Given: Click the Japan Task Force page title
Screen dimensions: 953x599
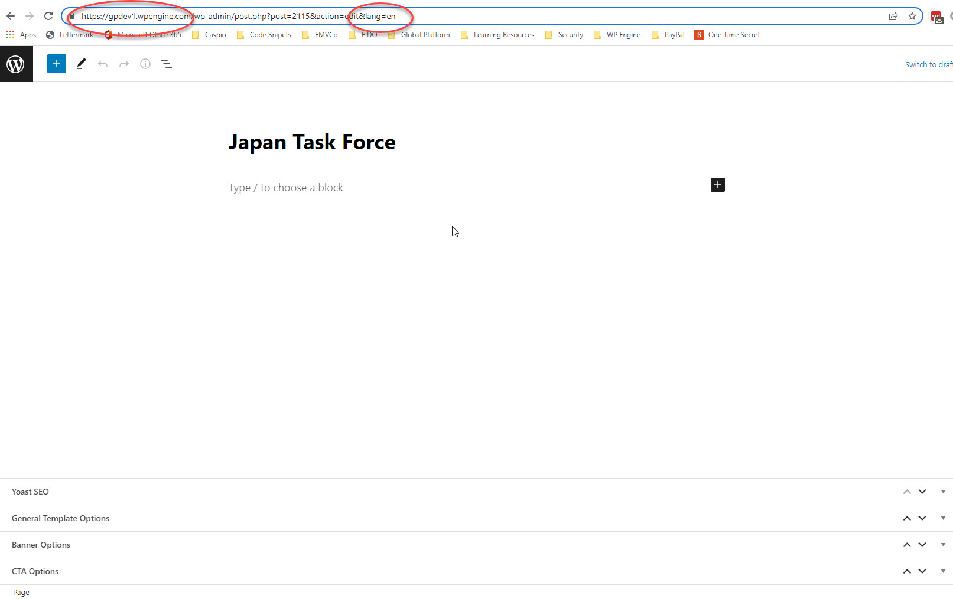Looking at the screenshot, I should [x=312, y=142].
